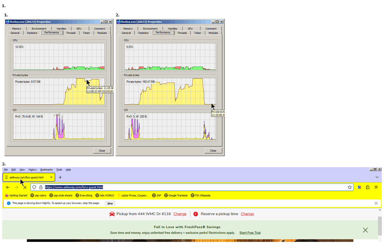
Task: Open the Firefox hamburger application menu
Action: 376,187
